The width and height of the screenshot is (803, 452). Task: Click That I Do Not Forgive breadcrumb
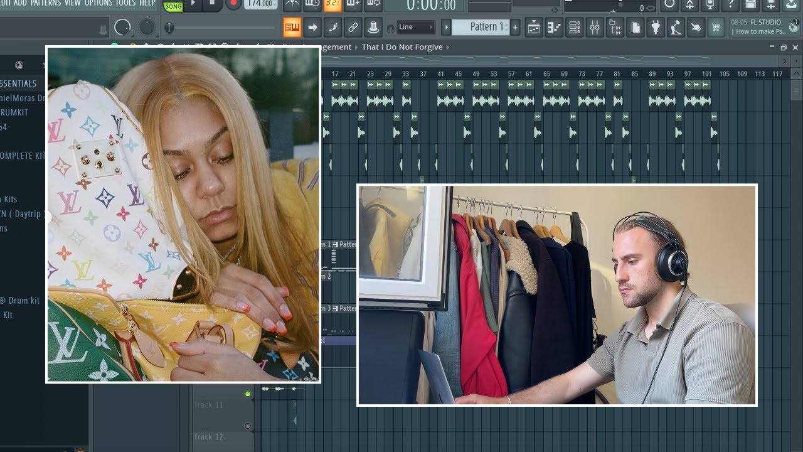pos(402,47)
